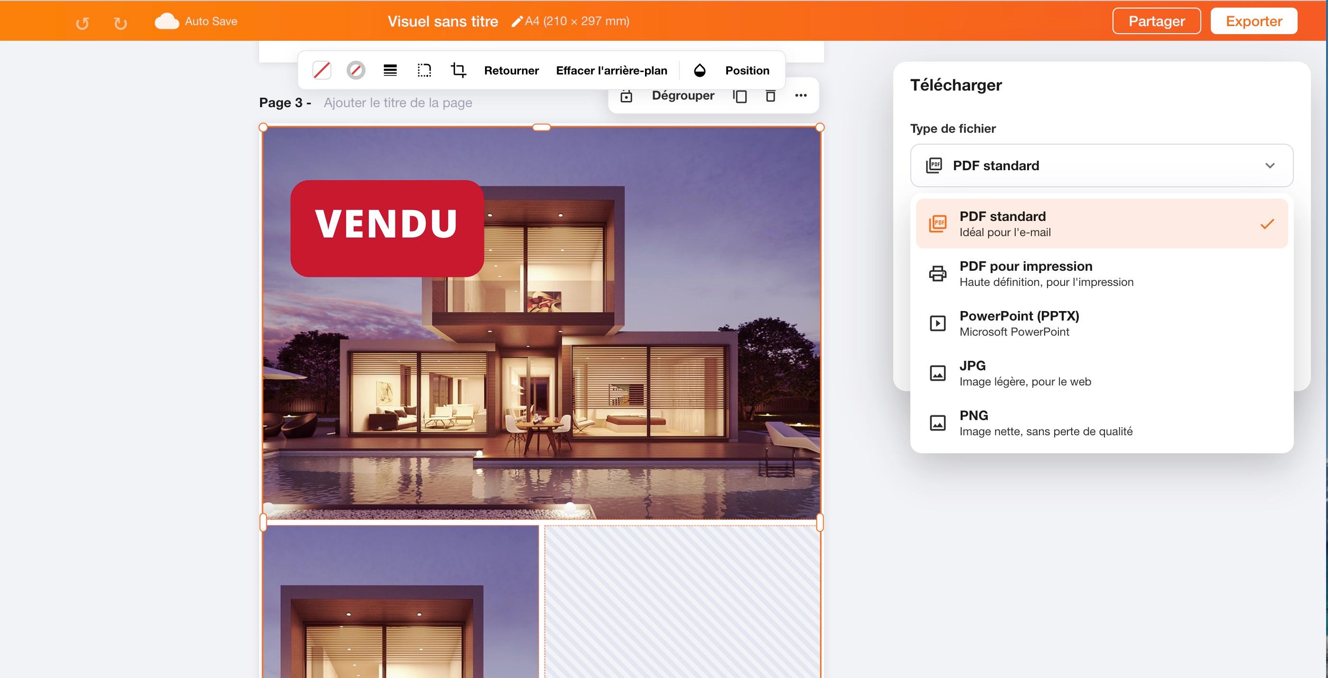Image resolution: width=1328 pixels, height=678 pixels.
Task: Click the Exporter button
Action: pos(1254,21)
